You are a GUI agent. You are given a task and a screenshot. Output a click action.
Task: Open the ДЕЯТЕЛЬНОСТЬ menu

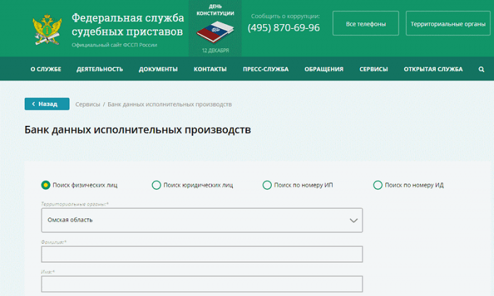(x=99, y=69)
